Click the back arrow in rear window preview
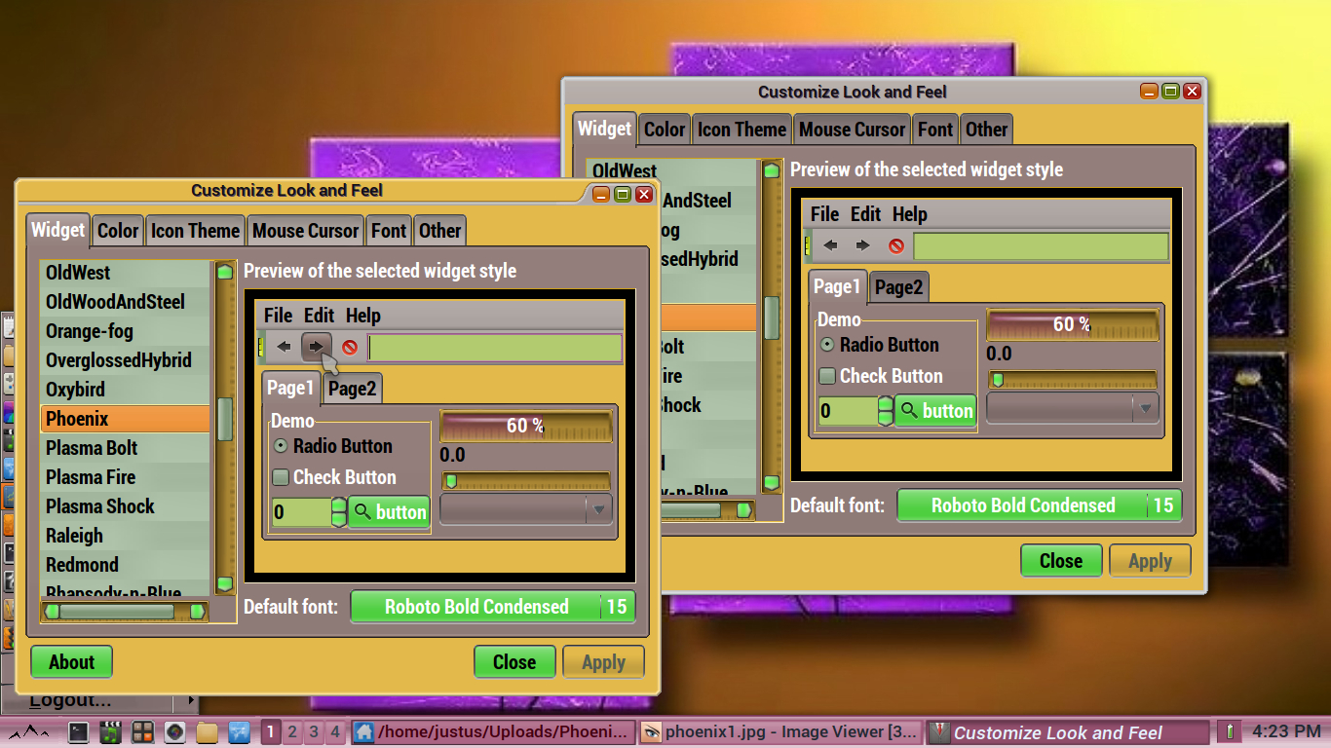 pos(830,245)
